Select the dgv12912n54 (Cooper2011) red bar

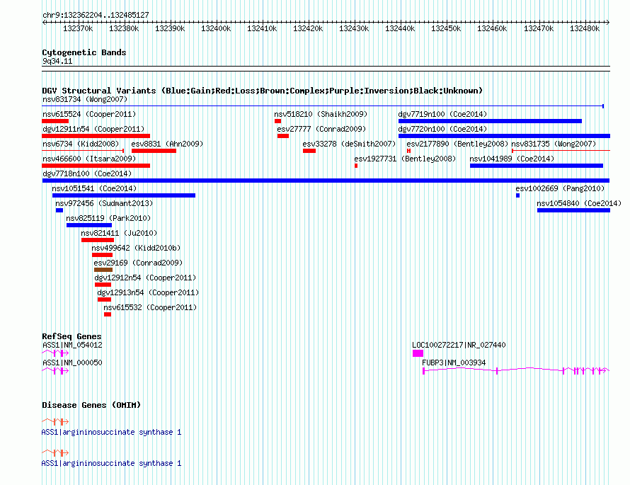tap(103, 285)
